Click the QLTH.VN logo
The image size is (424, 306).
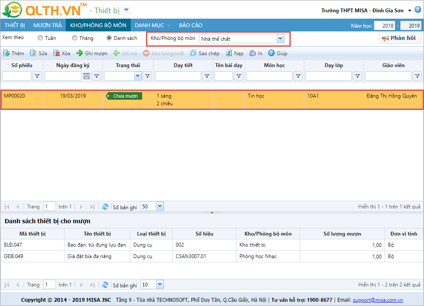(x=44, y=10)
